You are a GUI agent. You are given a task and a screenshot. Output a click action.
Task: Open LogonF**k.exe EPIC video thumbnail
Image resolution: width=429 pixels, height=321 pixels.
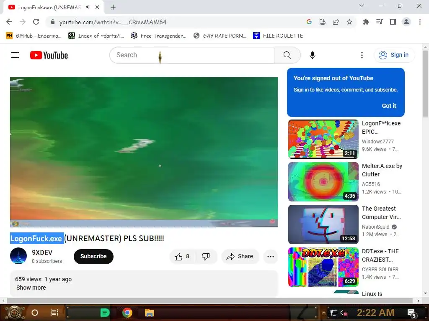pos(323,139)
